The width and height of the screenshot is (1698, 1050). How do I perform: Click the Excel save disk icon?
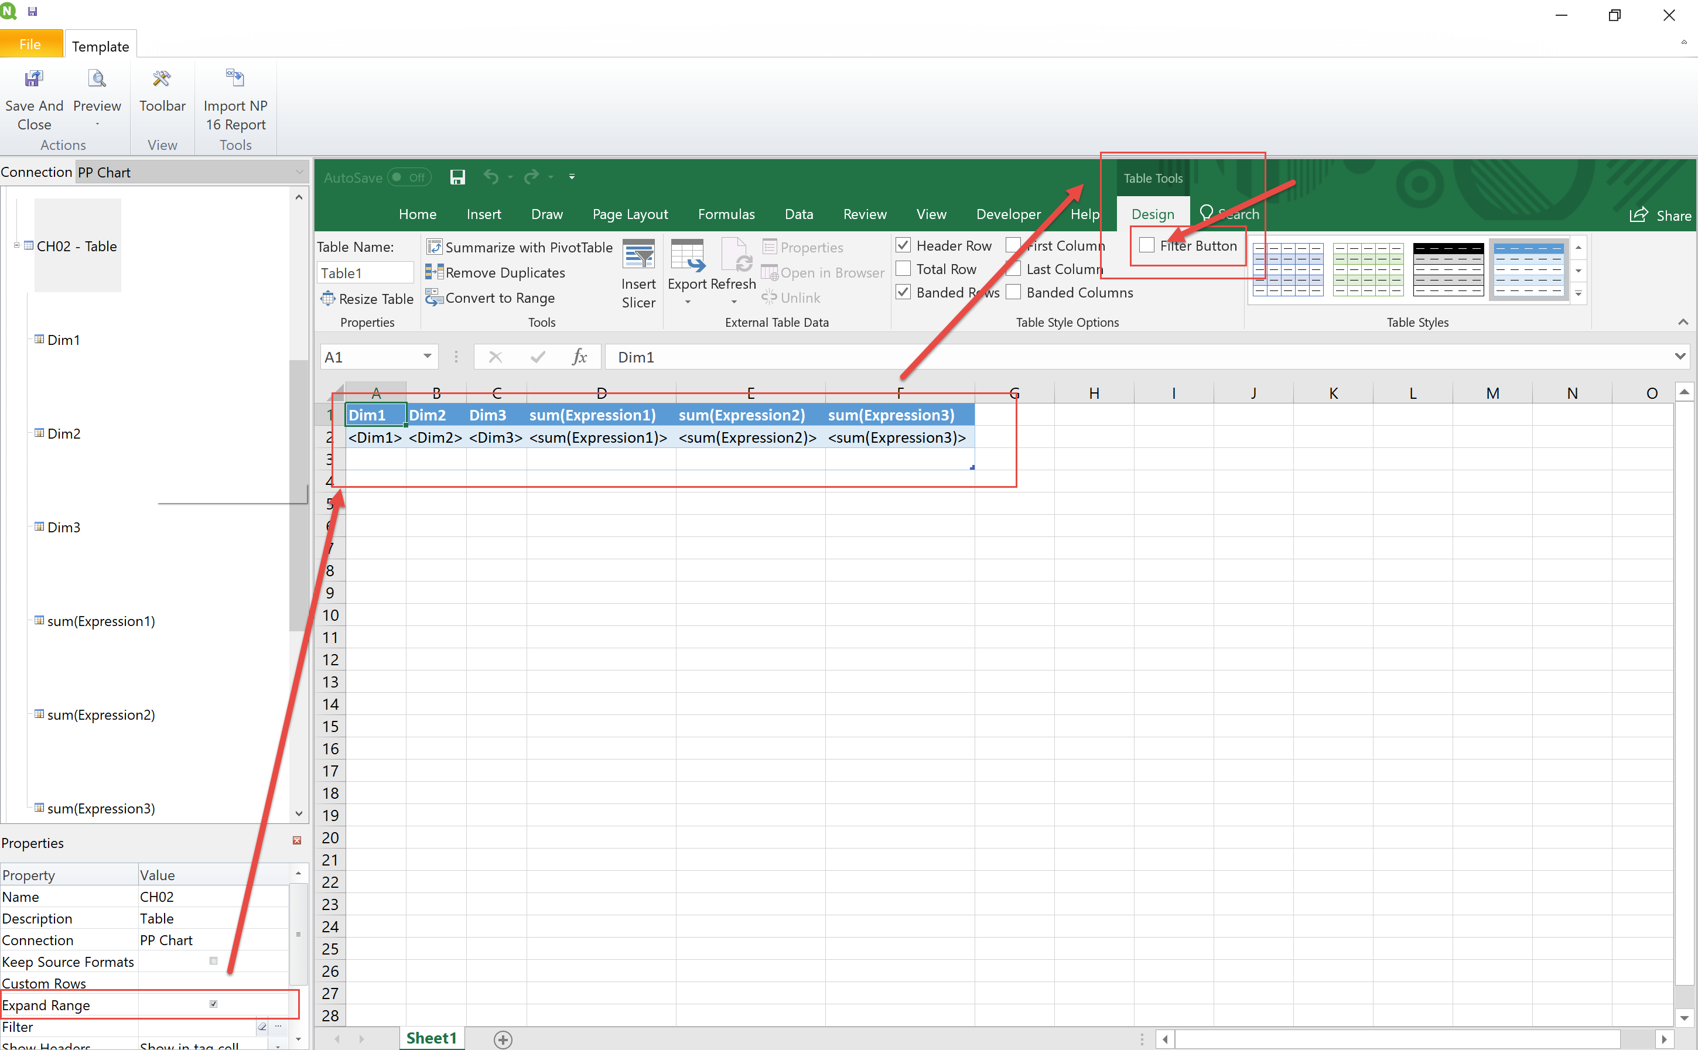coord(457,177)
